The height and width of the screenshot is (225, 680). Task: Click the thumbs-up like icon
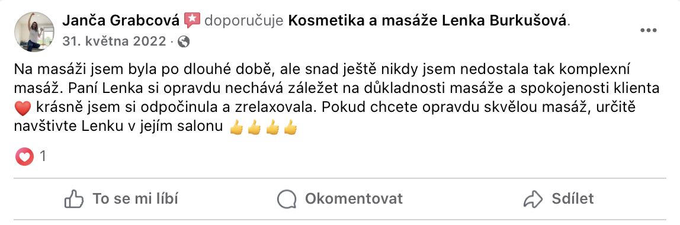[73, 200]
